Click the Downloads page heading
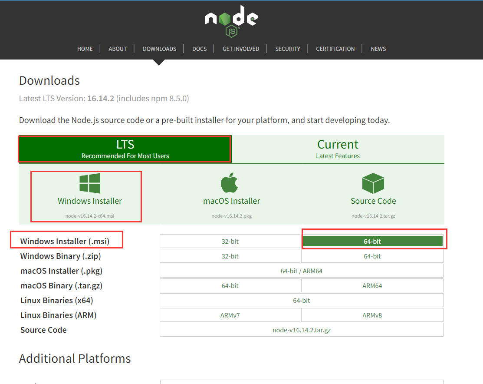The image size is (483, 384). click(49, 80)
